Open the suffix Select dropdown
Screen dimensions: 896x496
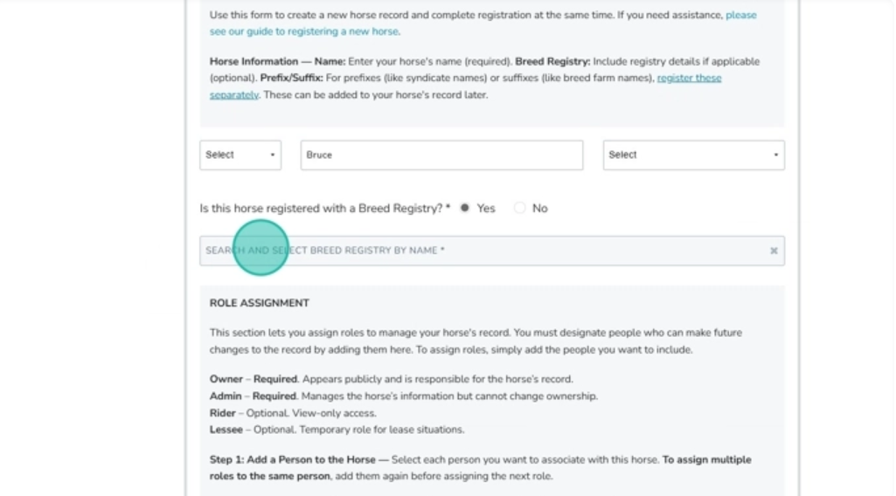[693, 155]
